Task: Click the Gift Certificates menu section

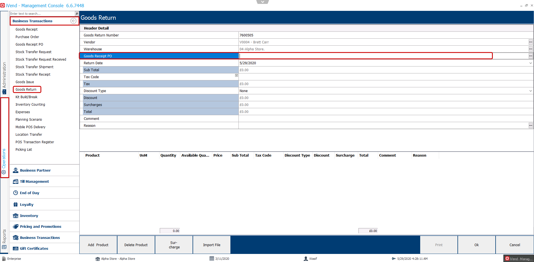Action: (x=45, y=248)
